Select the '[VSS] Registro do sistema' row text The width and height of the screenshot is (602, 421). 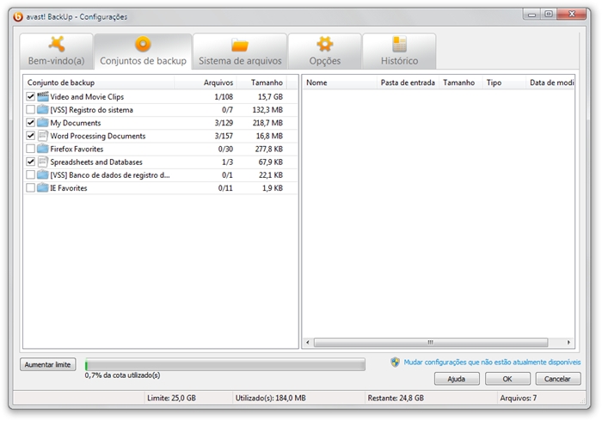point(91,110)
